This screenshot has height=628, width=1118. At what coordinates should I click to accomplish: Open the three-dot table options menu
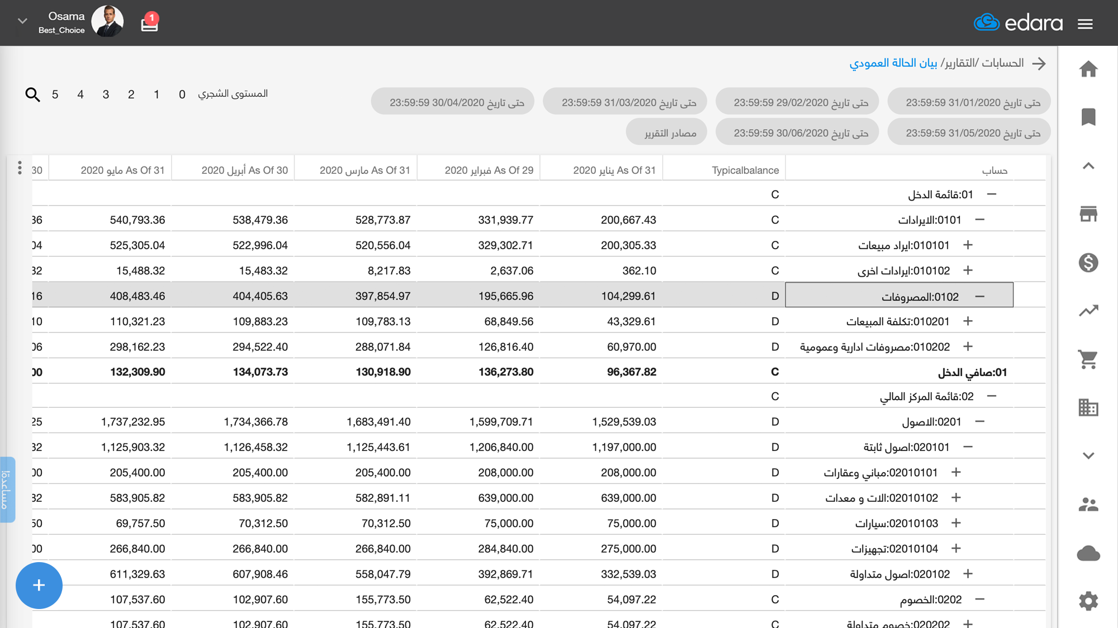20,168
